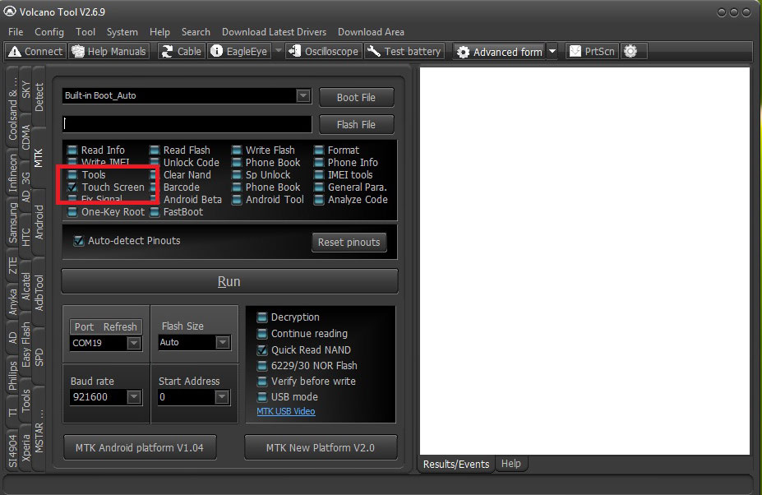762x495 pixels.
Task: Click the Connect toolbar button
Action: click(35, 52)
